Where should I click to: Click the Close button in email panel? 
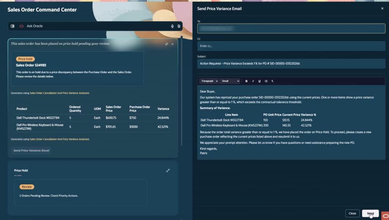(x=352, y=213)
